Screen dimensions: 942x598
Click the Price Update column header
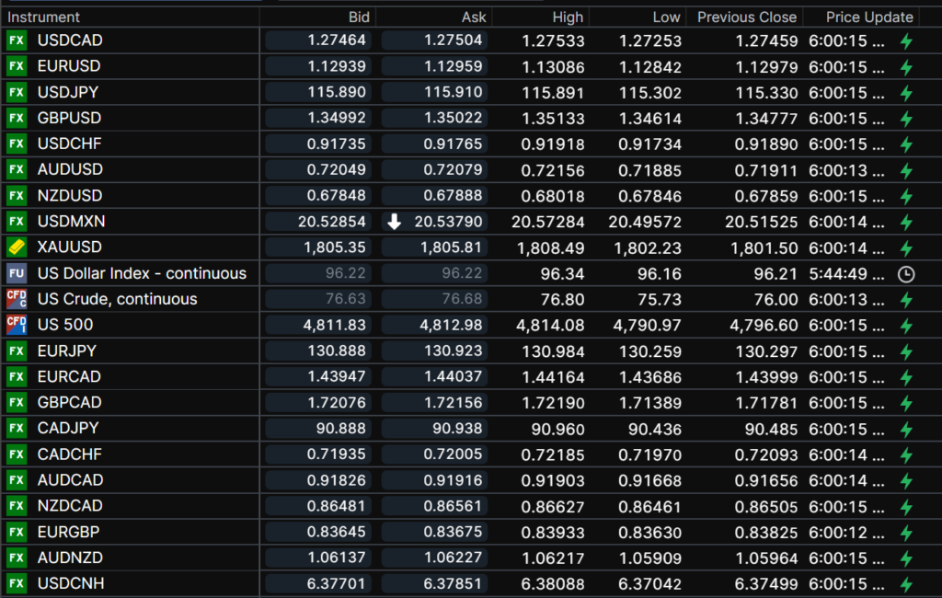point(869,17)
